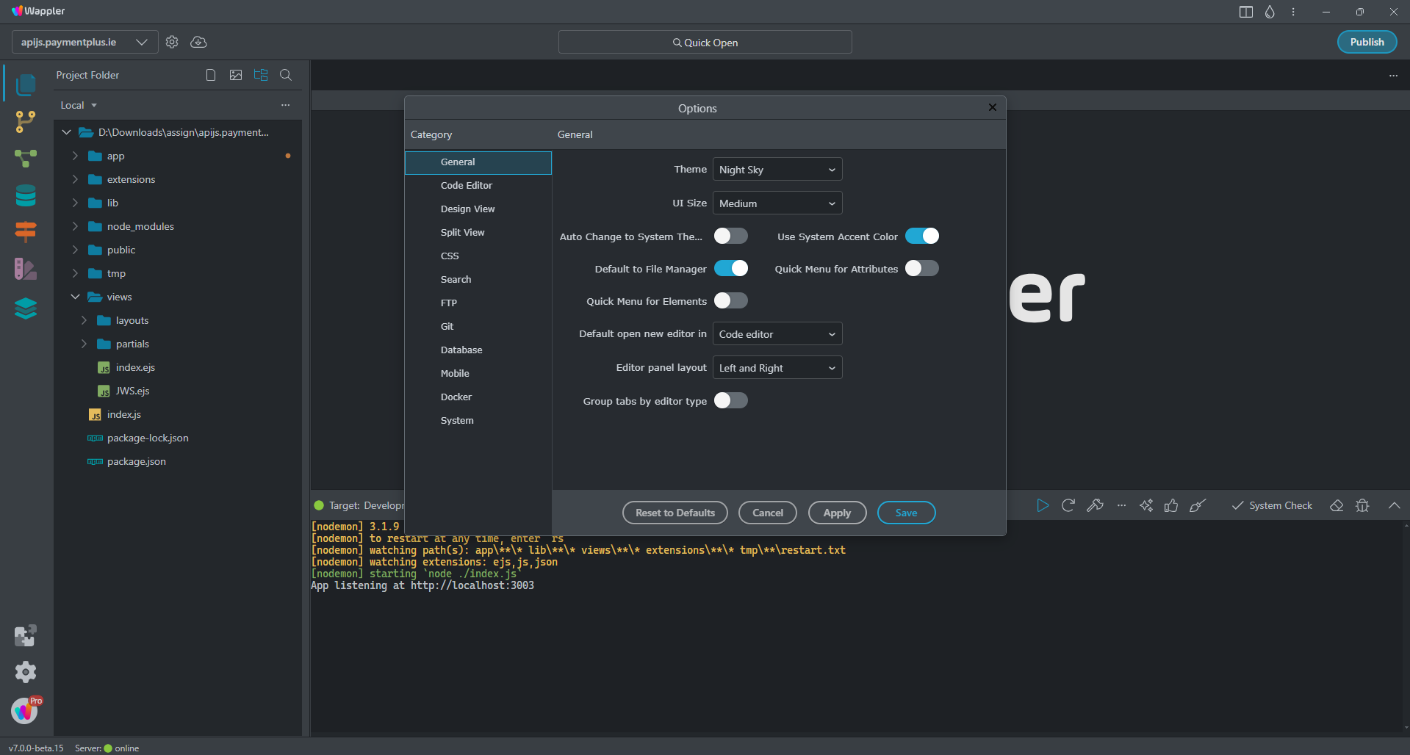The image size is (1410, 755).
Task: Select Design View category
Action: coord(478,209)
